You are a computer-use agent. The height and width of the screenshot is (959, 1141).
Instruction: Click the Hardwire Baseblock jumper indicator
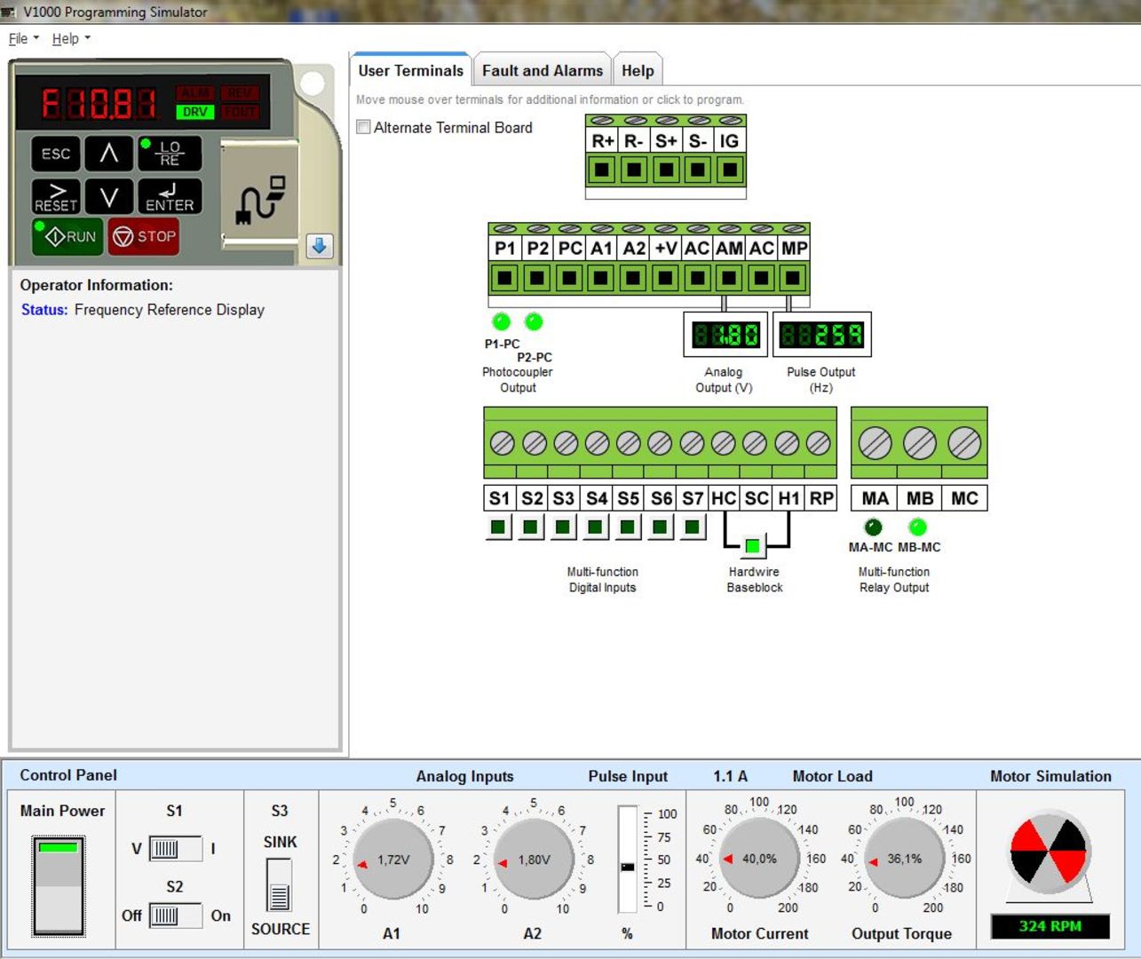point(753,546)
